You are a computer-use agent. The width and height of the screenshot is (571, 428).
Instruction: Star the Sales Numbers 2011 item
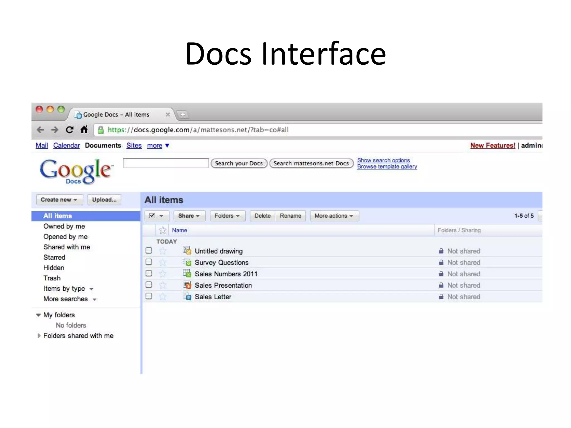pos(163,274)
